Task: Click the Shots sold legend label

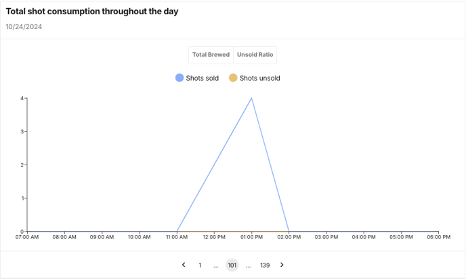Action: [x=202, y=78]
